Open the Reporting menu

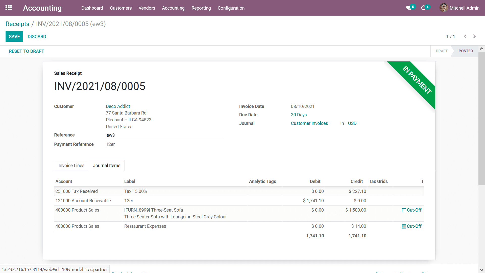201,8
